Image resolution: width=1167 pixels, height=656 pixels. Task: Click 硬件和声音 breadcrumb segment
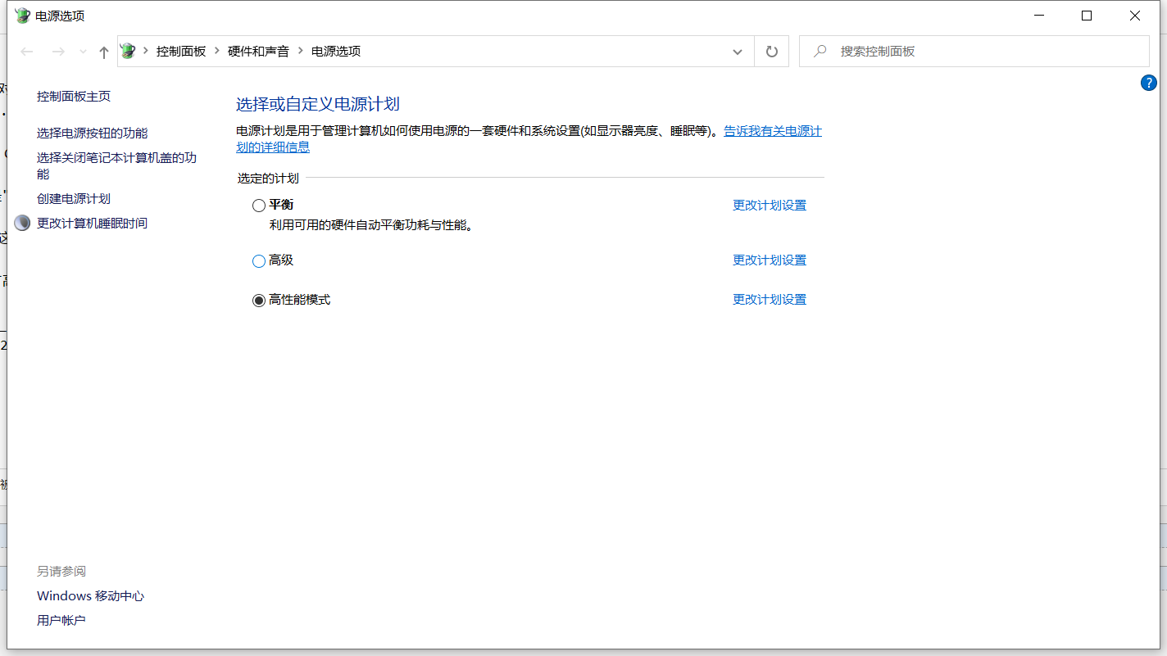tap(258, 51)
